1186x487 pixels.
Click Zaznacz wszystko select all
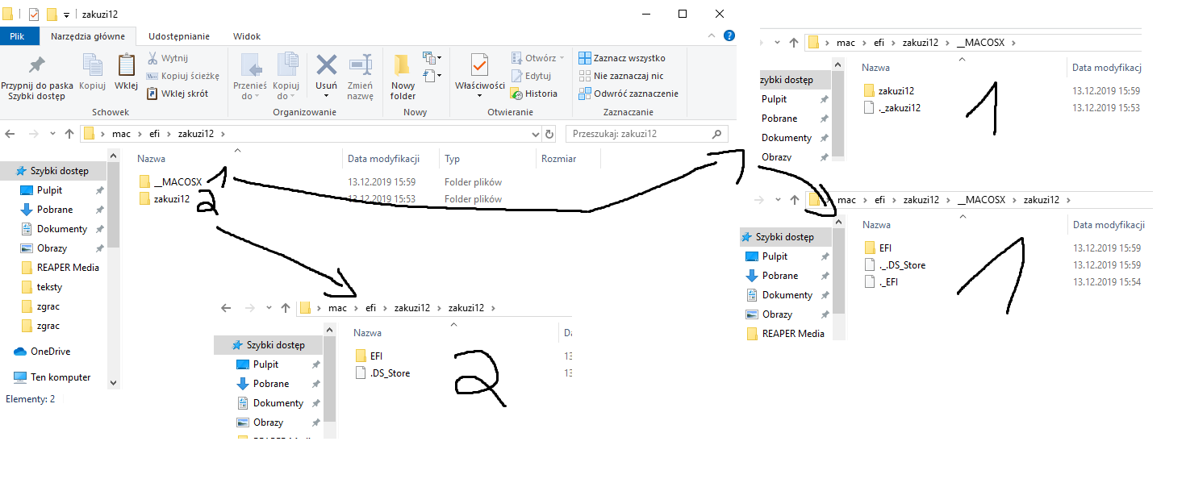[x=622, y=58]
